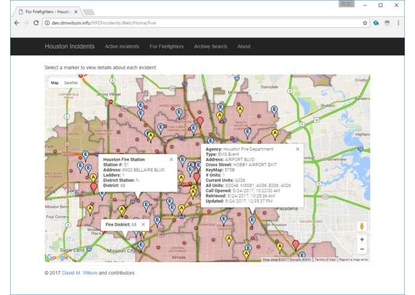Screen dimensions: 415x295
Task: Open the About page
Action: [x=244, y=47]
